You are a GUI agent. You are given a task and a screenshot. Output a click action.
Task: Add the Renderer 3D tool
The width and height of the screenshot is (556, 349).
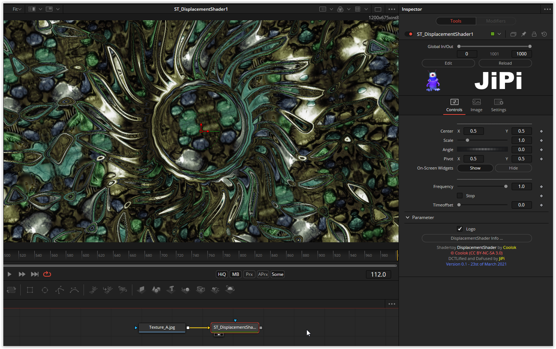[x=230, y=290]
